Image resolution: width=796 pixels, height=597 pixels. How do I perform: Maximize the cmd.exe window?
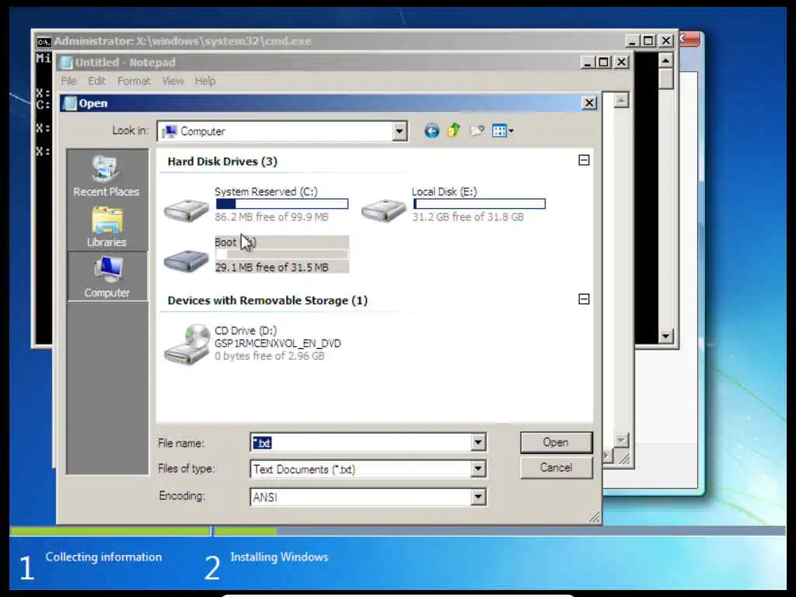[x=648, y=40]
